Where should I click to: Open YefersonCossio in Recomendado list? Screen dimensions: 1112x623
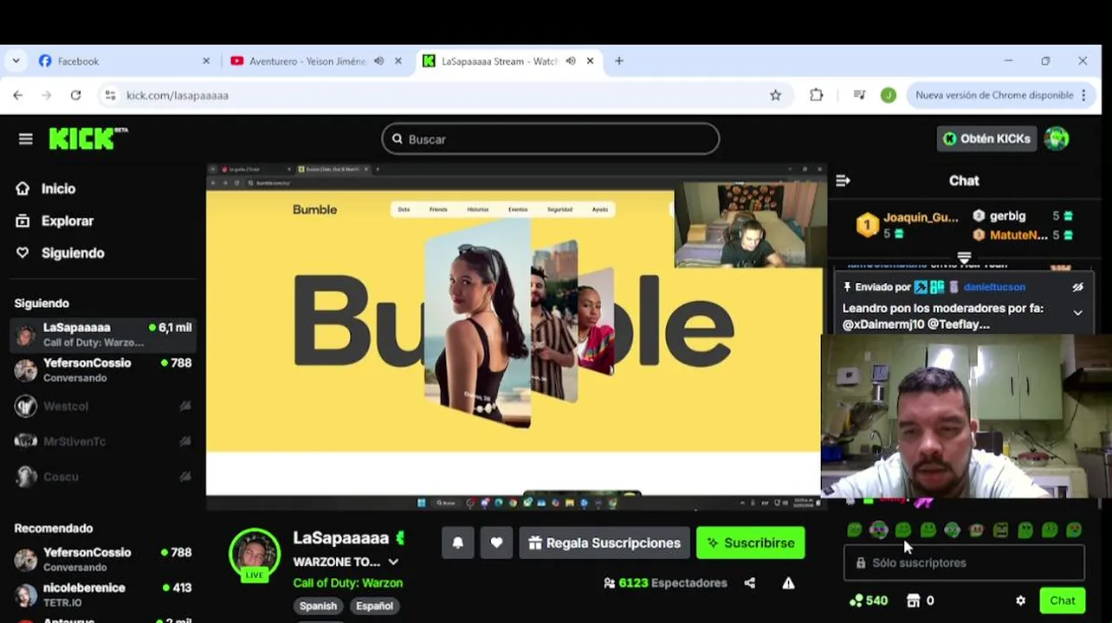103,559
